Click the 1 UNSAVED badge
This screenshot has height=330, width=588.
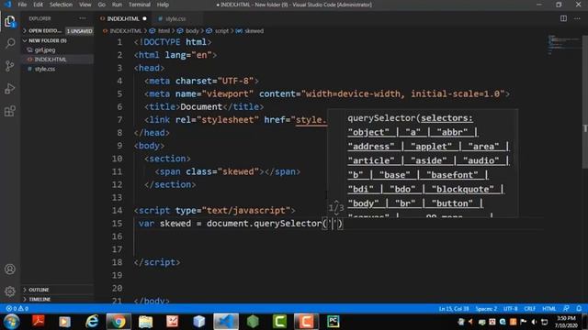tap(80, 31)
